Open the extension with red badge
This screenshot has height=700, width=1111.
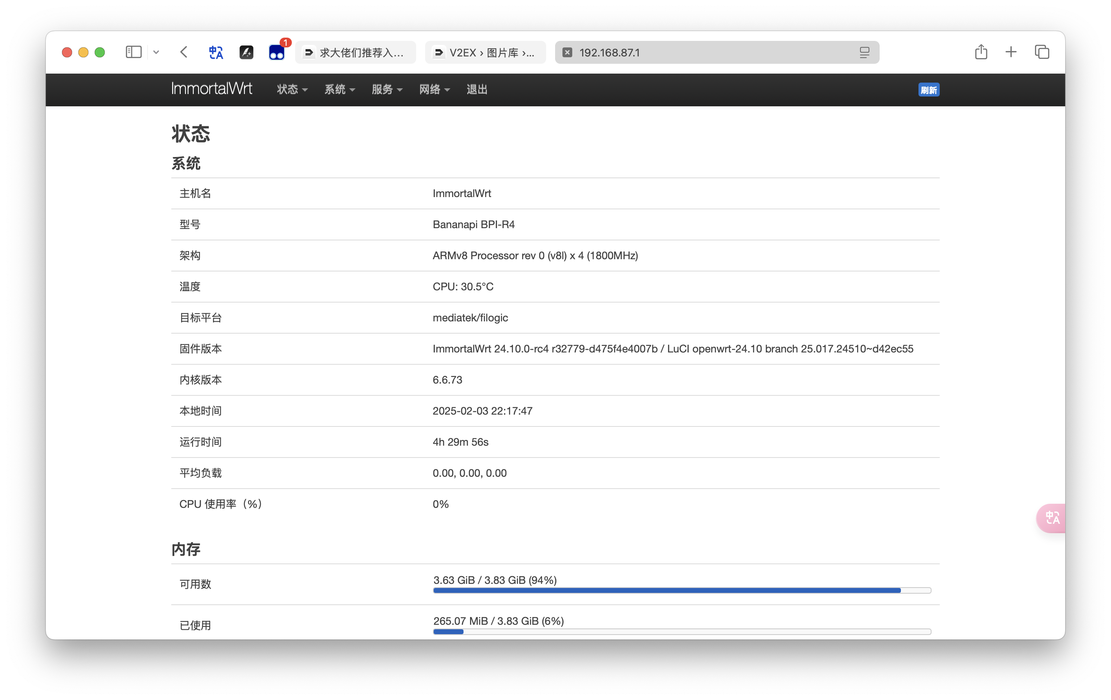point(277,53)
